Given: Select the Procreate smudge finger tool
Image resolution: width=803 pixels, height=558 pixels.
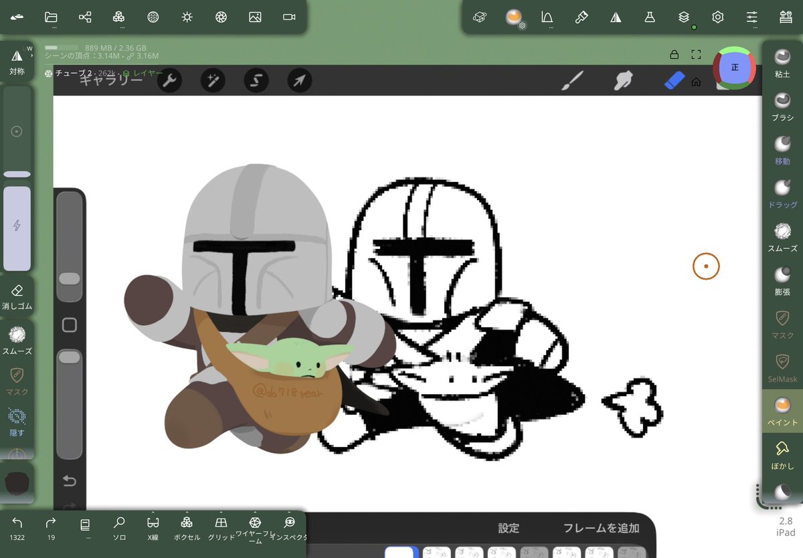Looking at the screenshot, I should pos(624,81).
